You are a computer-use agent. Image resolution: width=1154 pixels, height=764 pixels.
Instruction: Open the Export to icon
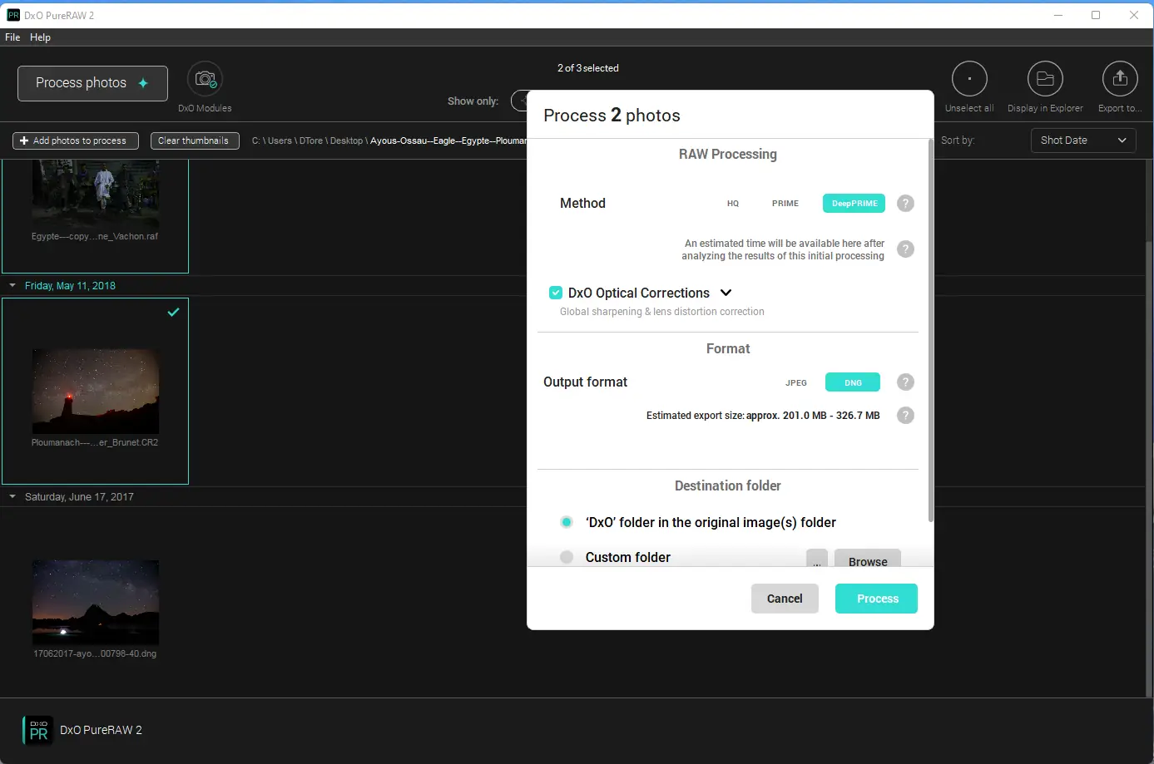tap(1120, 79)
